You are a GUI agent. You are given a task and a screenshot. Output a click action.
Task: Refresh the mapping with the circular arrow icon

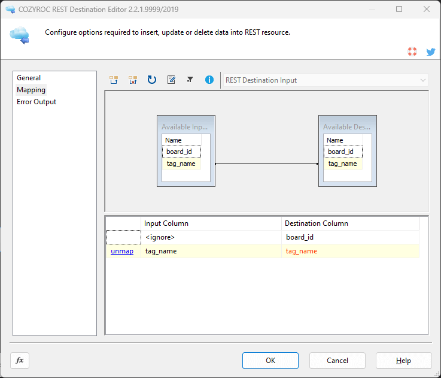152,80
